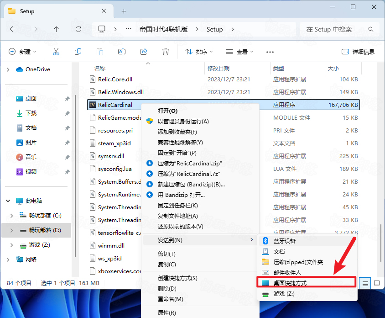Click the Rename icon in toolbar
Viewport: 385px width, 318px height.
pos(122,52)
